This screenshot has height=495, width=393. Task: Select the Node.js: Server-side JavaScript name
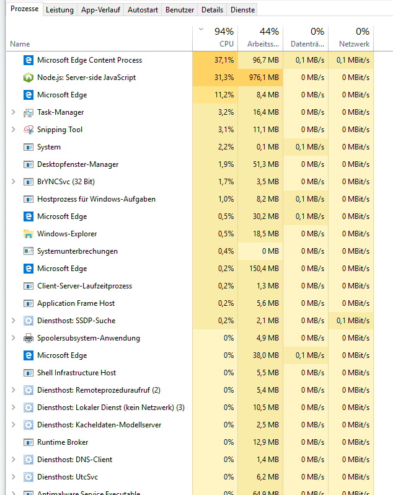(x=86, y=78)
